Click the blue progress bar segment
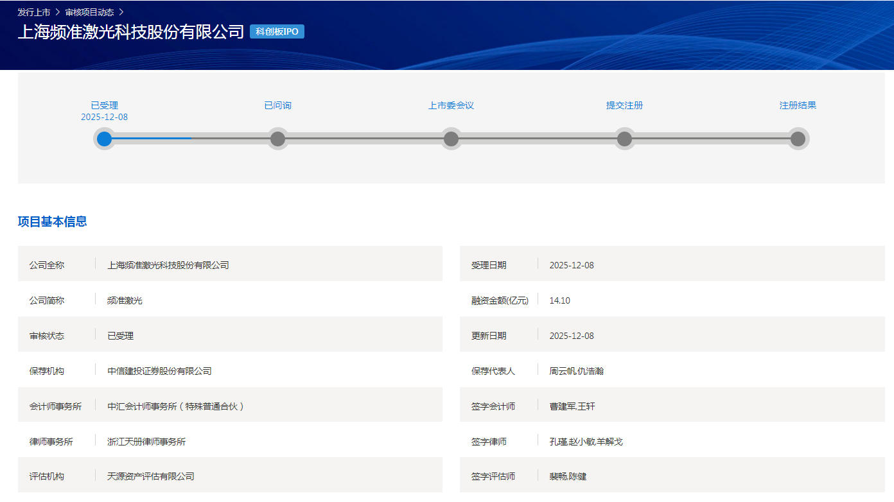This screenshot has height=502, width=894. tap(153, 138)
